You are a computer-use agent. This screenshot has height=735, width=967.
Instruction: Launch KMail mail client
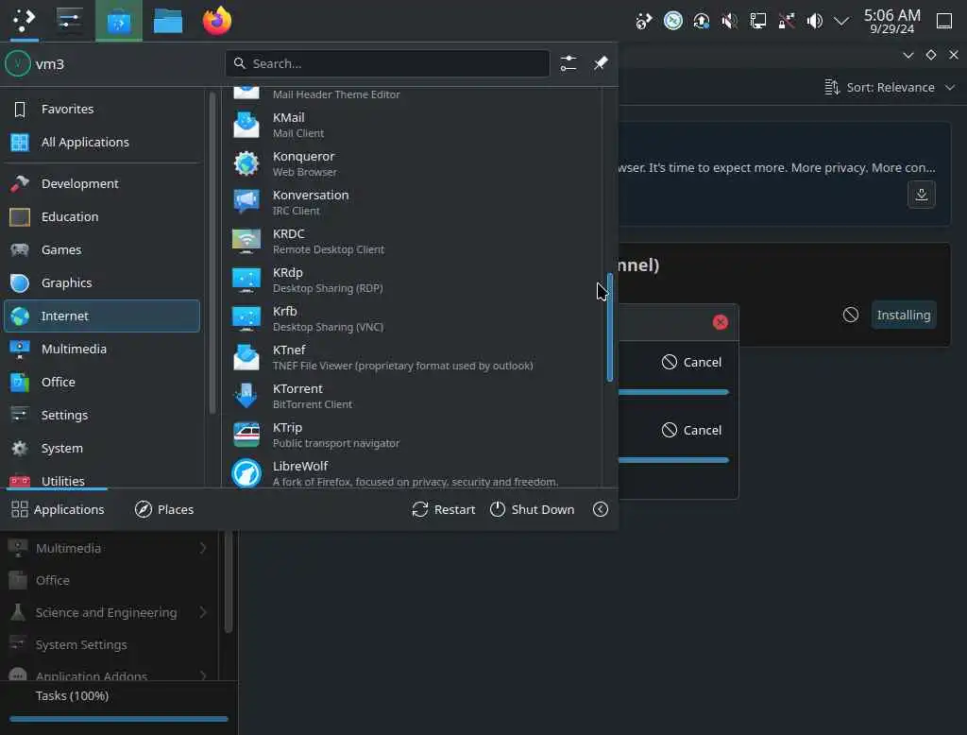[x=412, y=125]
